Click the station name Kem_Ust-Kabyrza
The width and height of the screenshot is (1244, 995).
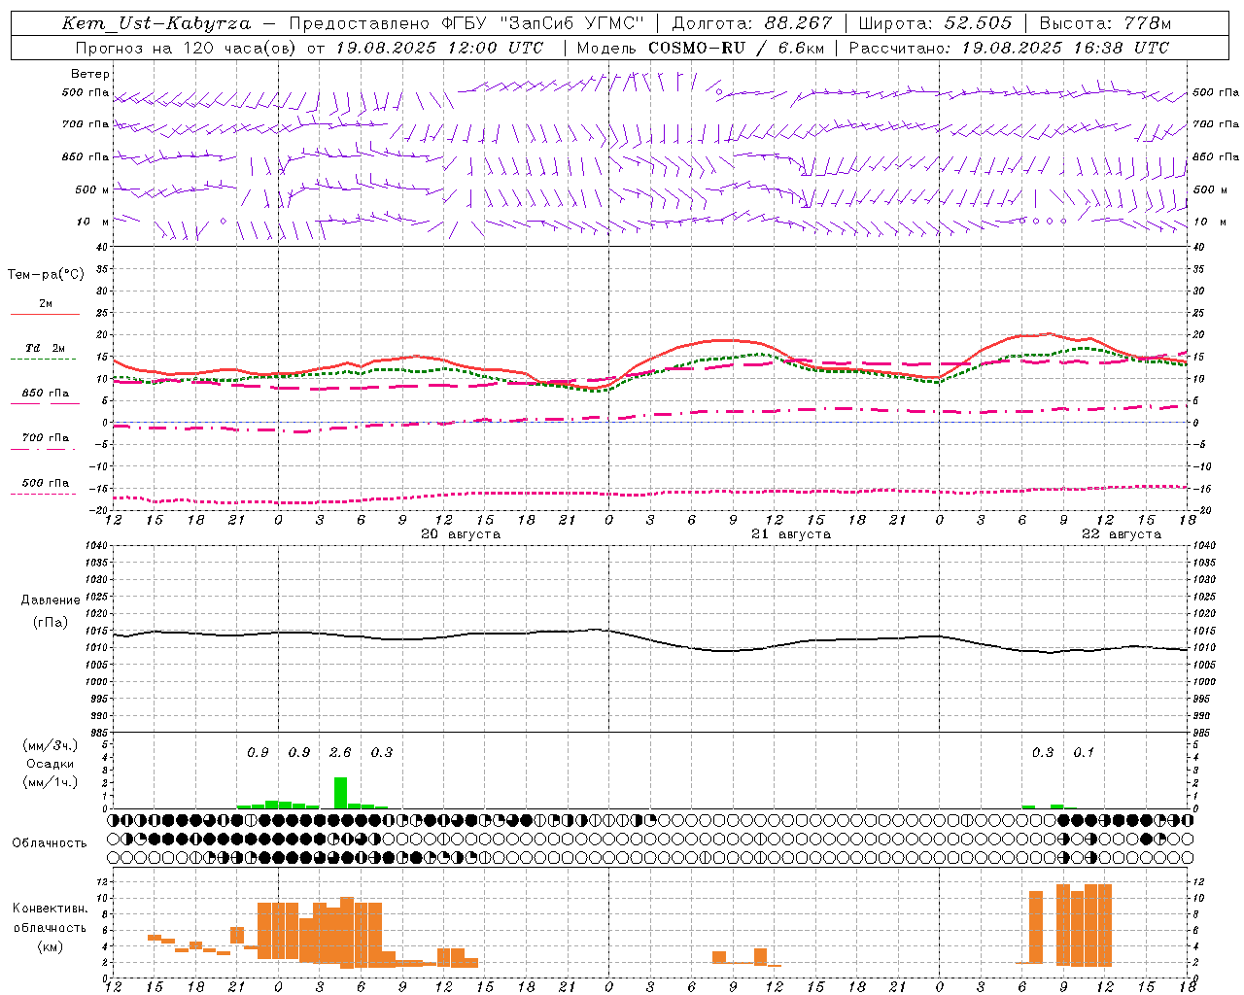tap(156, 23)
